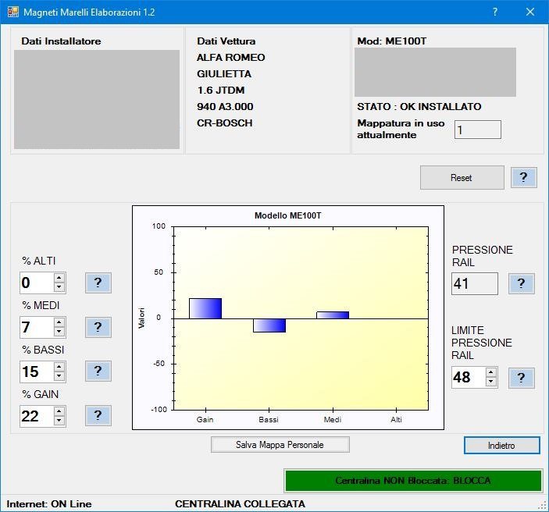Open help for PRESSIONE RAIL
The image size is (549, 512).
tap(522, 283)
